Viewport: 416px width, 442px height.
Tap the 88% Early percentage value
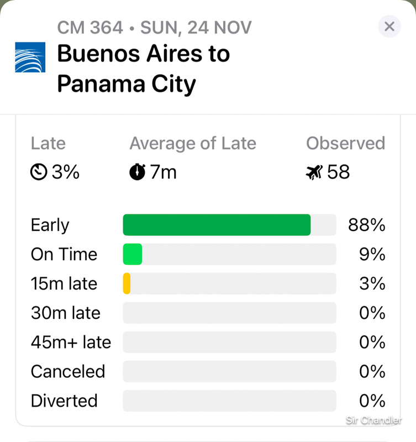[366, 225]
